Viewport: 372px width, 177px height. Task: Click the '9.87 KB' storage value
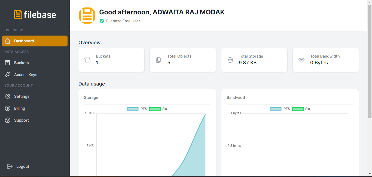tap(248, 63)
